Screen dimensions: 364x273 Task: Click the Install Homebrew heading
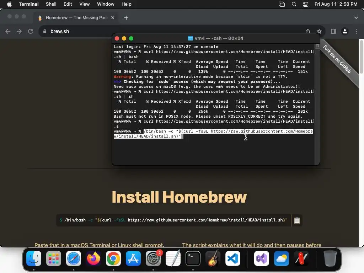tap(179, 197)
